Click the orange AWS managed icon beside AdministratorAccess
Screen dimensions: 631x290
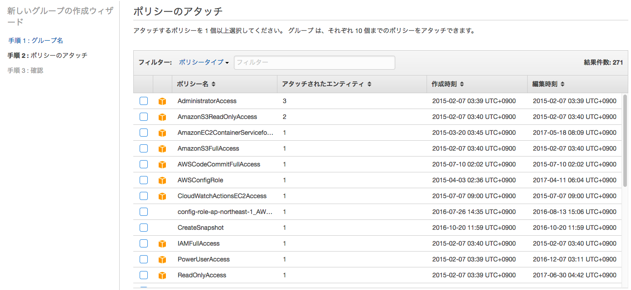162,101
